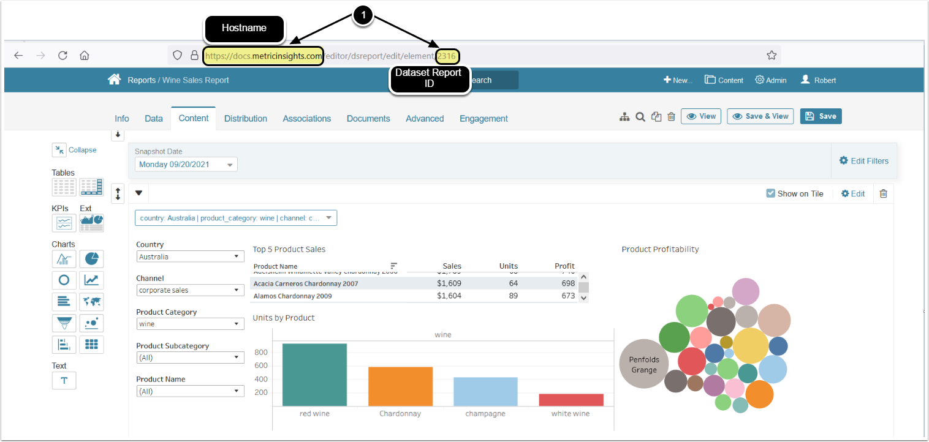The width and height of the screenshot is (929, 442).
Task: Open the Product Subcategory dropdown
Action: pos(190,358)
